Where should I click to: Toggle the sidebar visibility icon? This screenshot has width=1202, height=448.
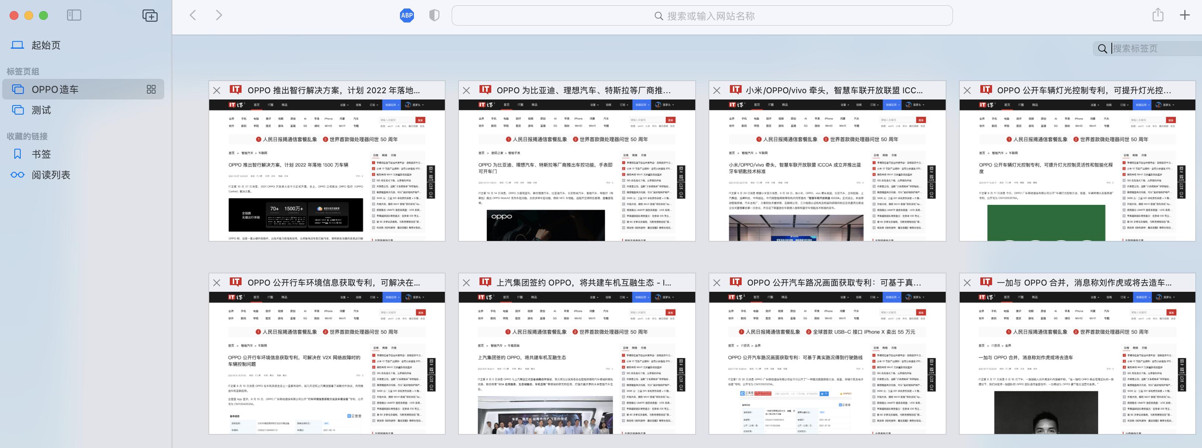(x=74, y=15)
